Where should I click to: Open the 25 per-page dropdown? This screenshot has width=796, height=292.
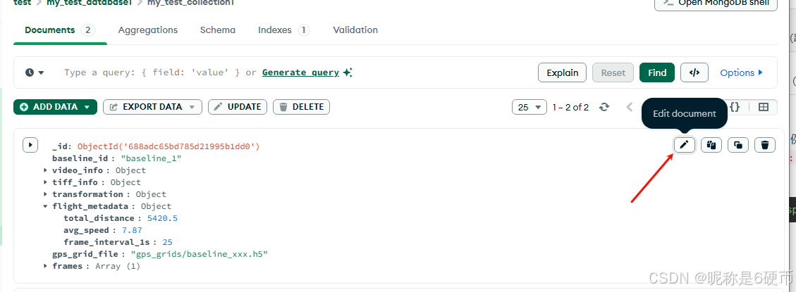pyautogui.click(x=529, y=107)
